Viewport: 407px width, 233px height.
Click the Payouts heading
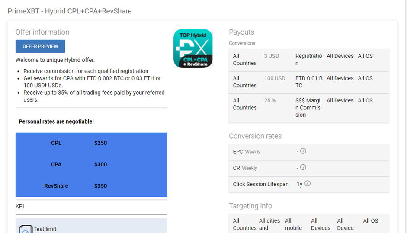tap(241, 32)
